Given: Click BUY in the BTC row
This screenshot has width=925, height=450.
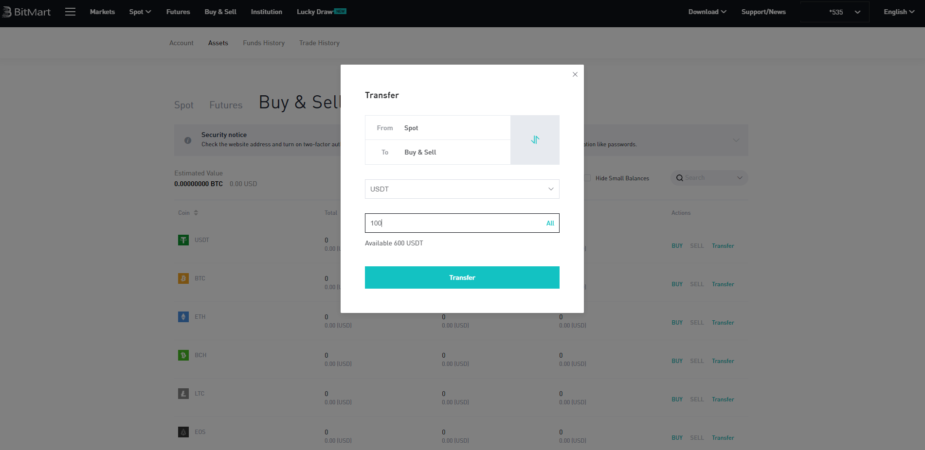Looking at the screenshot, I should pyautogui.click(x=677, y=284).
